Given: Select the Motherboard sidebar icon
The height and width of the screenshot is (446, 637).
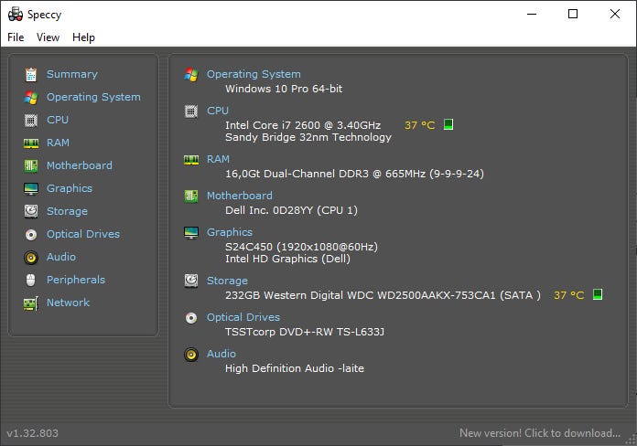Looking at the screenshot, I should 31,165.
